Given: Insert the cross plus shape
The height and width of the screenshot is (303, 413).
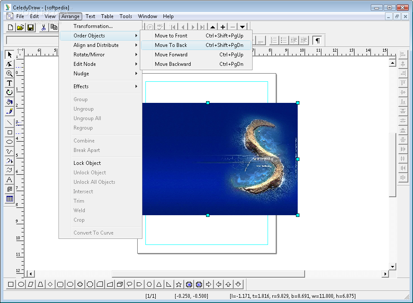Looking at the screenshot, I should (x=80, y=284).
